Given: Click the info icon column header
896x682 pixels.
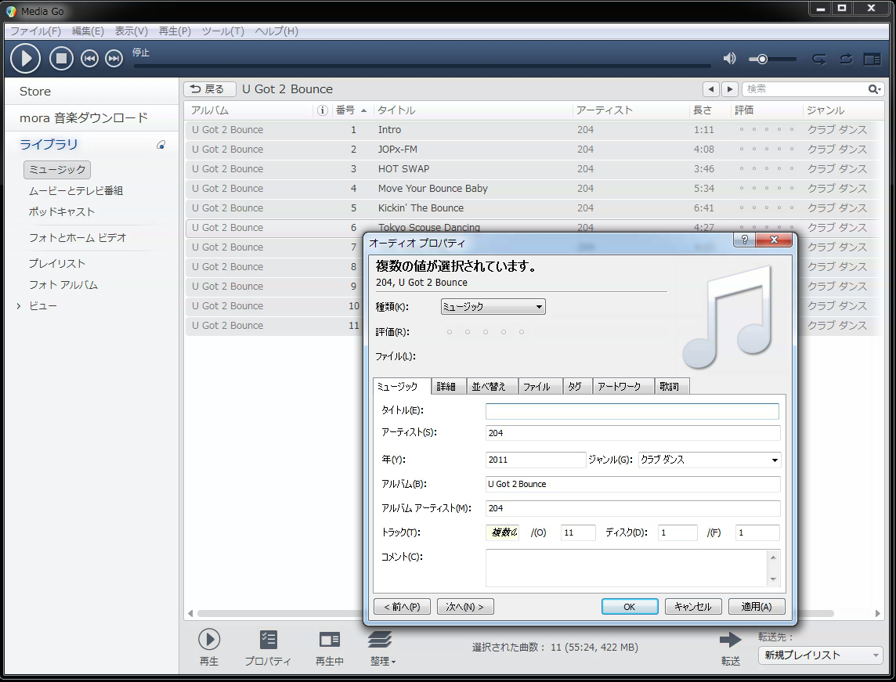Looking at the screenshot, I should (x=322, y=110).
